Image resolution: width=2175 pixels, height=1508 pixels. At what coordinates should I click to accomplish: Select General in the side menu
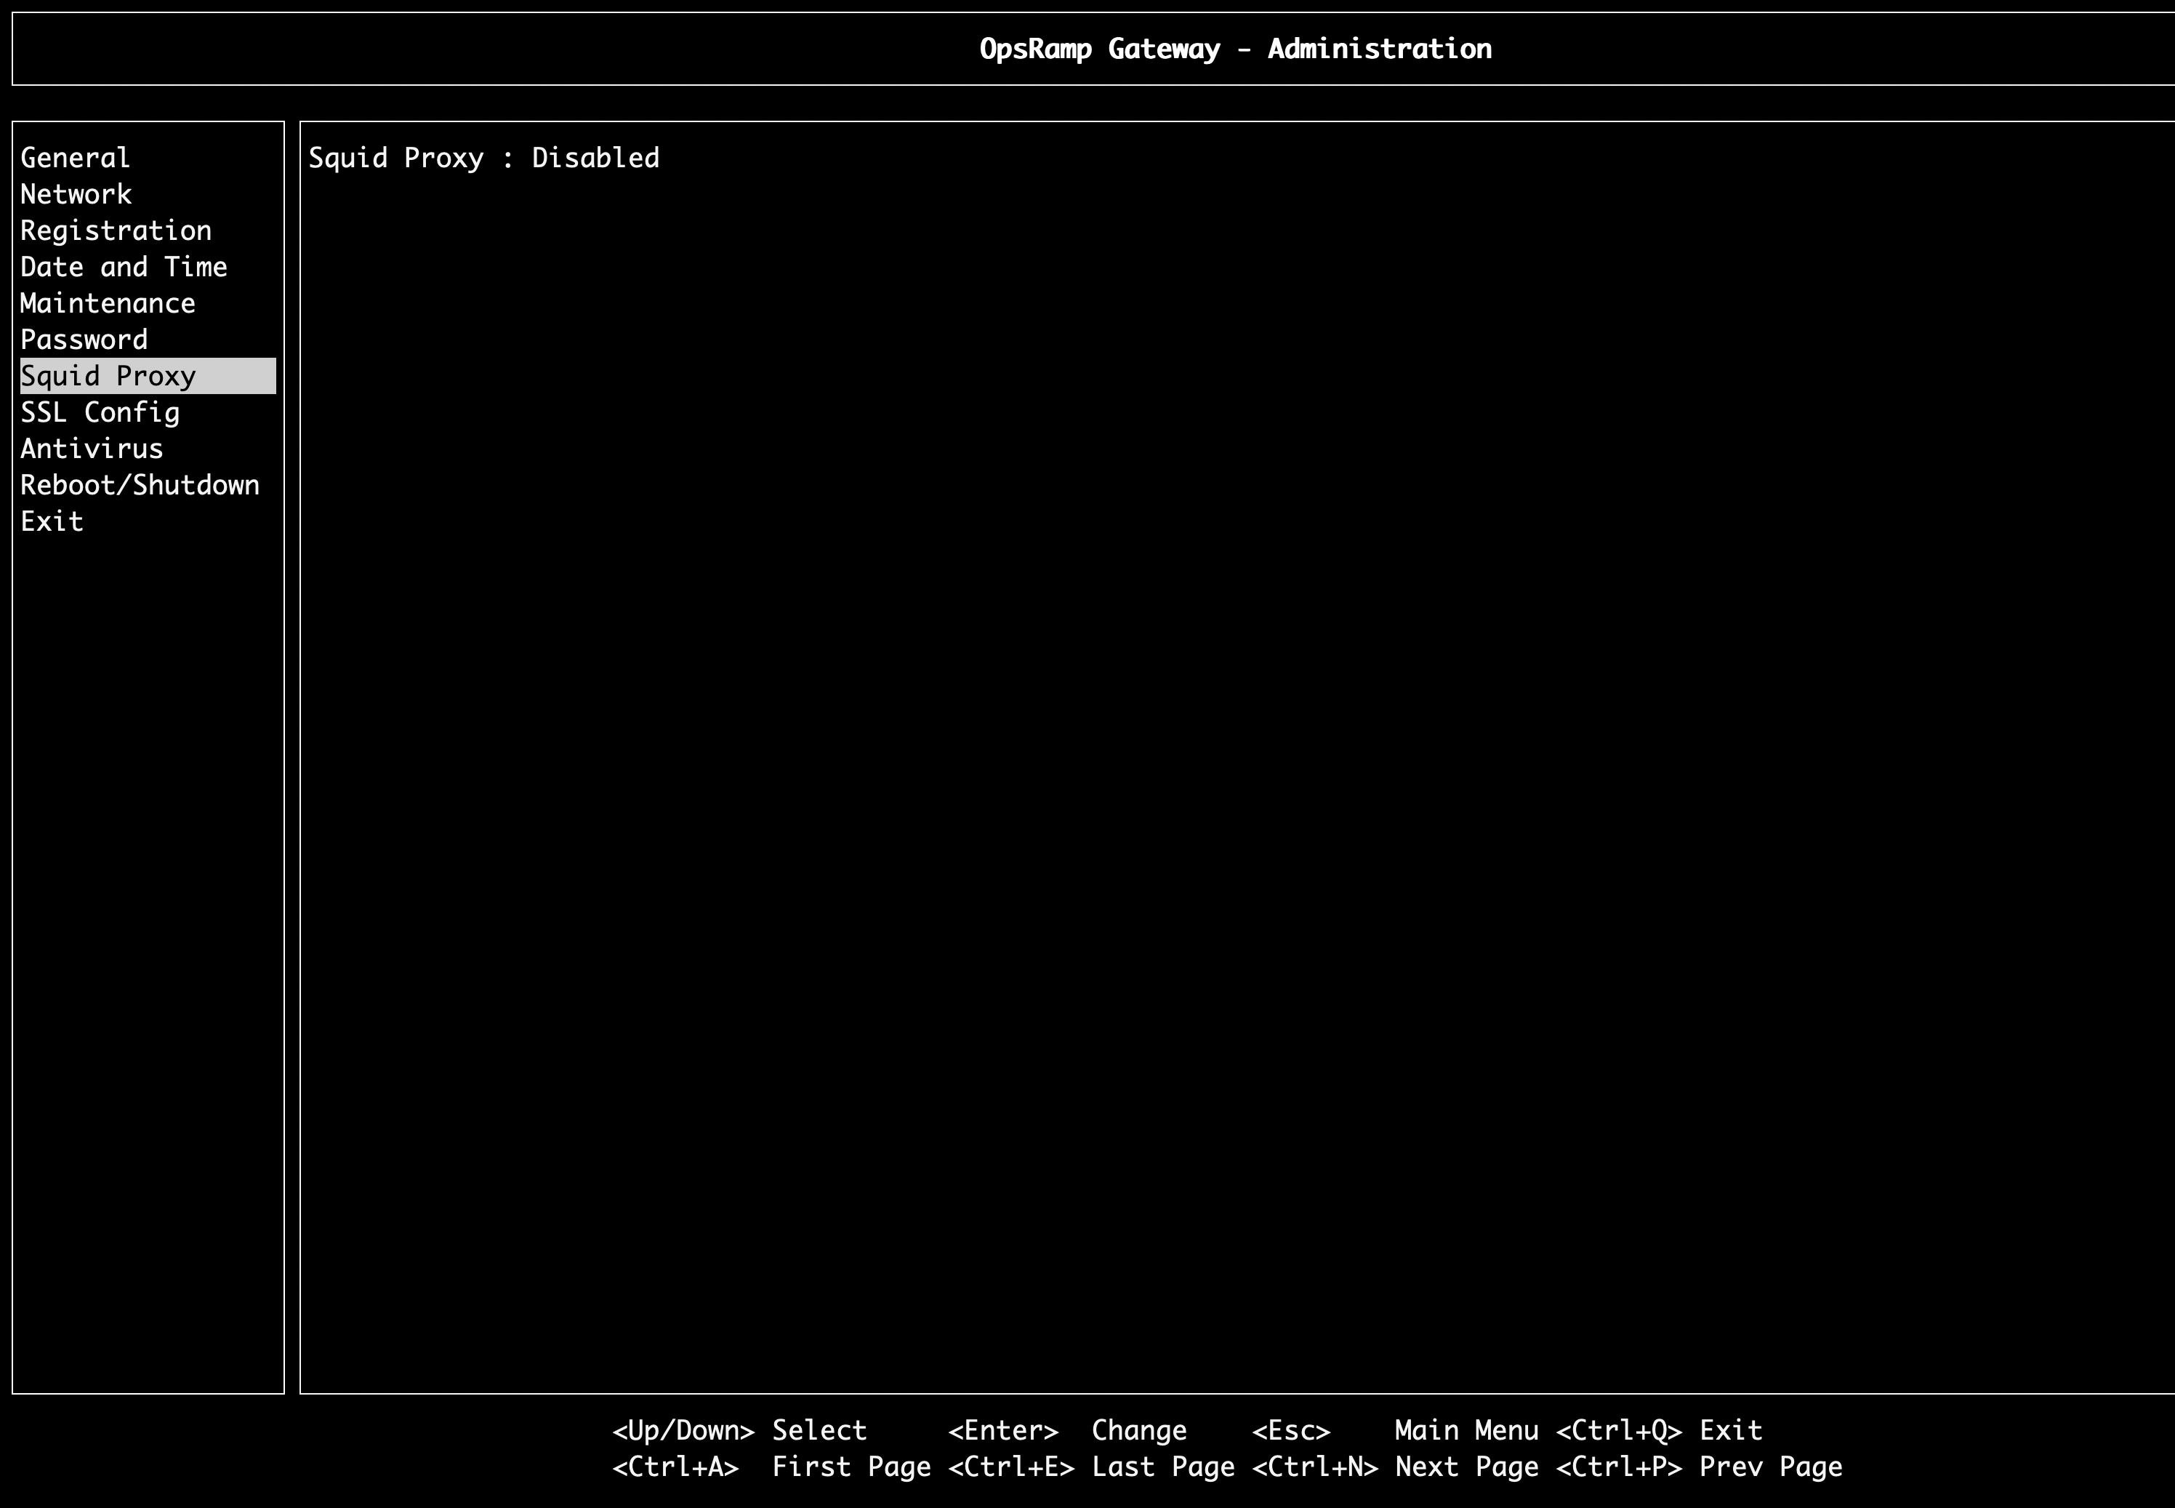tap(76, 158)
